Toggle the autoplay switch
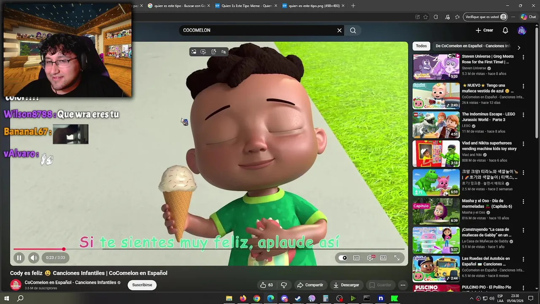 (x=343, y=258)
